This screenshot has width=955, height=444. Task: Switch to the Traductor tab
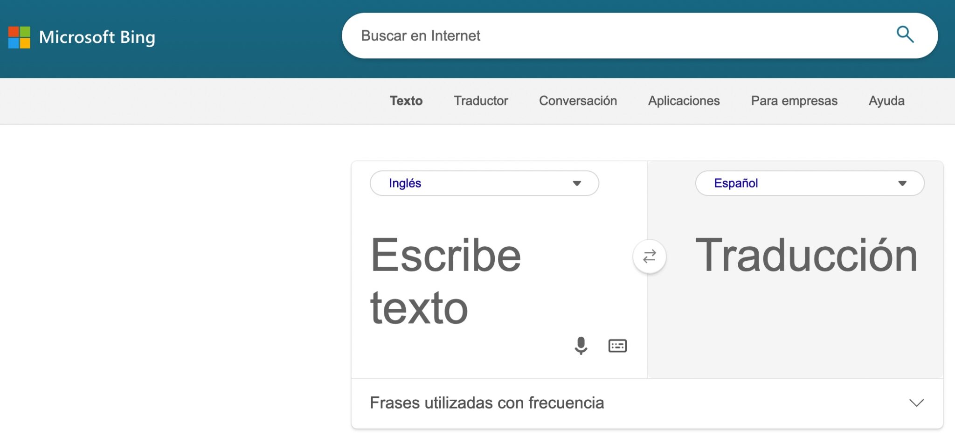[481, 101]
